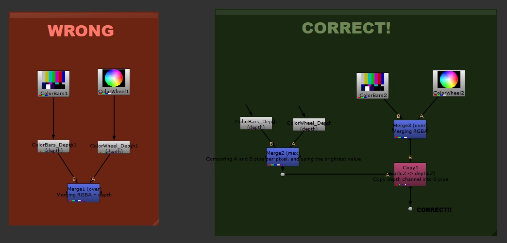Grab the CORRECT! backdrop resize corner

[x=494, y=233]
